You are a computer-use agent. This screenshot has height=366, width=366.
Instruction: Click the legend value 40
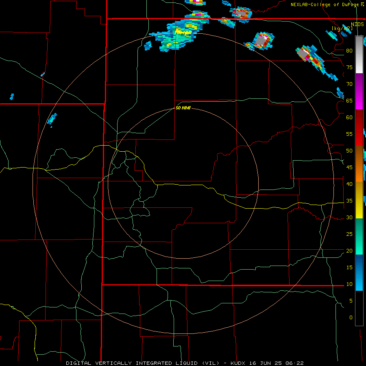(x=349, y=184)
